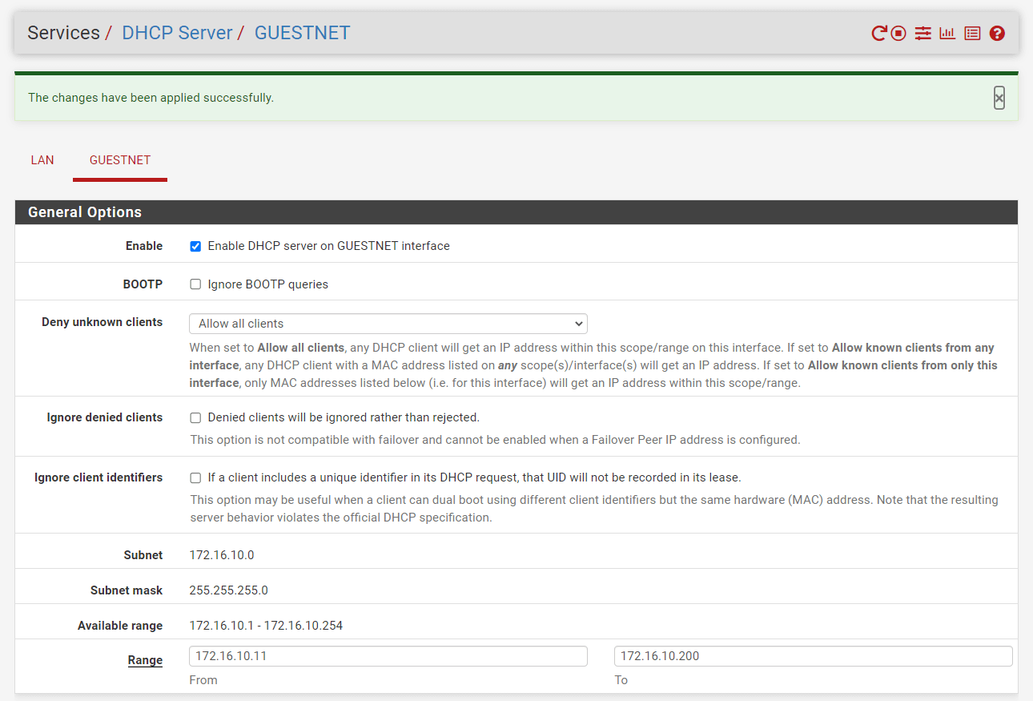Select the subnet value 172.16.10.0
Screen dimensions: 1033x701
click(222, 555)
